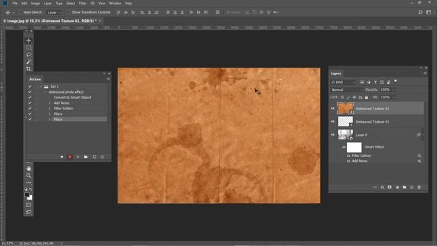
Task: Filter layers by smart object icon
Action: coord(389,82)
